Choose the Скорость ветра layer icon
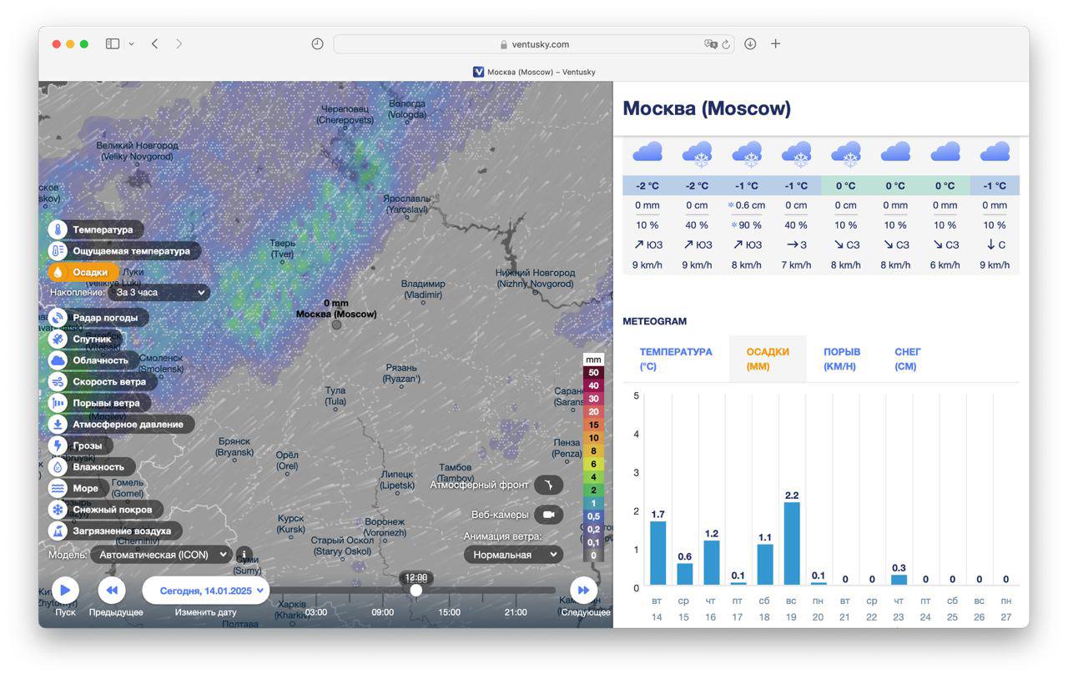Screen dimensions: 1068x679 tap(57, 382)
